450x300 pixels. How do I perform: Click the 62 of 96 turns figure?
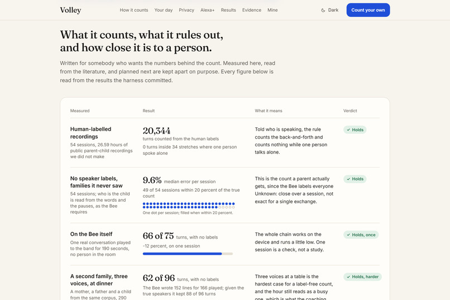[x=159, y=278]
